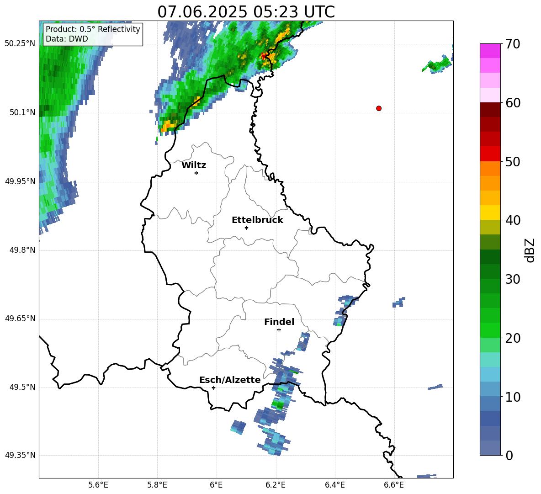Click the title 07.06.2025 05:23 UTC
541x494 pixels.
(246, 12)
